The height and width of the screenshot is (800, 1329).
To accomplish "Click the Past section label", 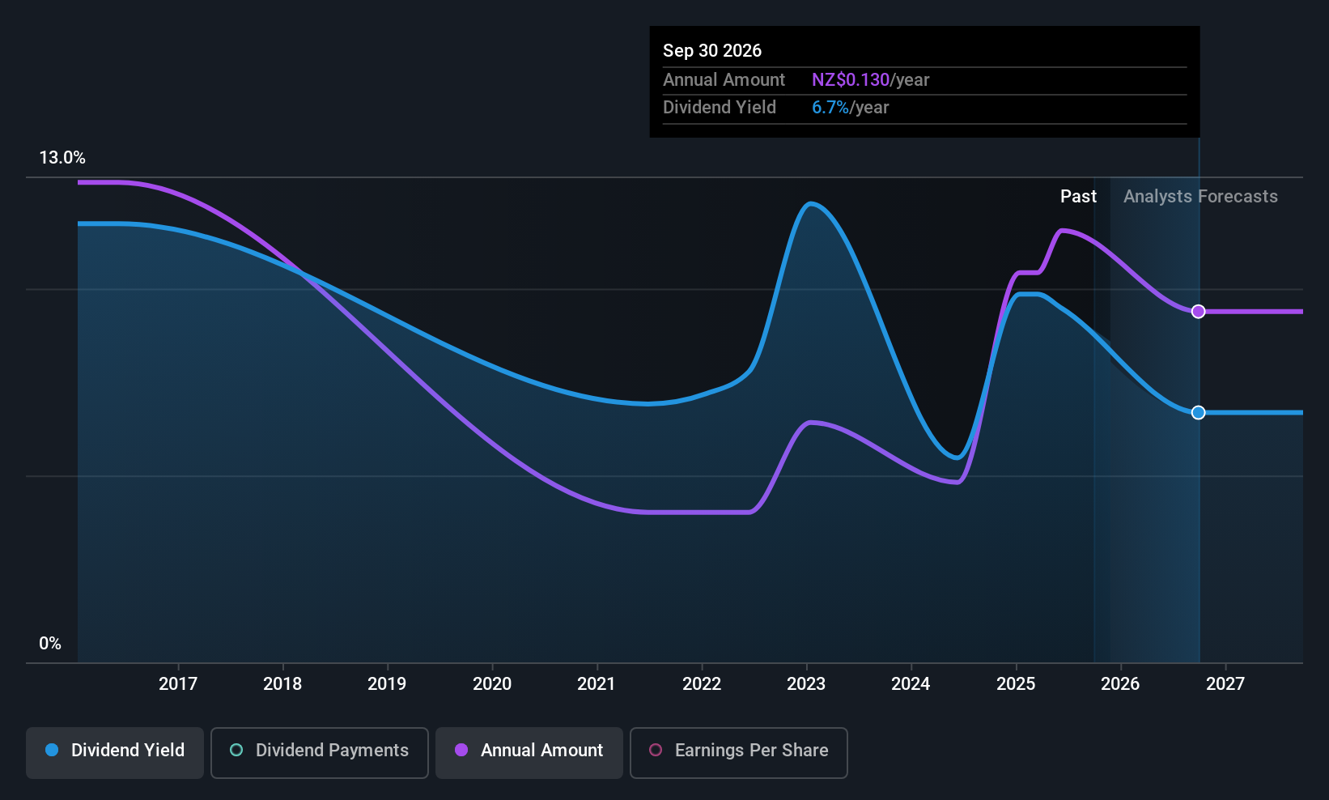I will click(x=1078, y=196).
